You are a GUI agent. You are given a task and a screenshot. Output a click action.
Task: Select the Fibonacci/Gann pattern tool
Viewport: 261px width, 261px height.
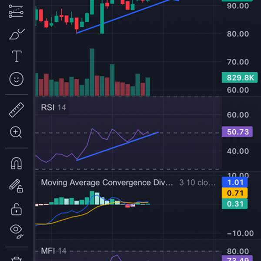click(x=16, y=11)
